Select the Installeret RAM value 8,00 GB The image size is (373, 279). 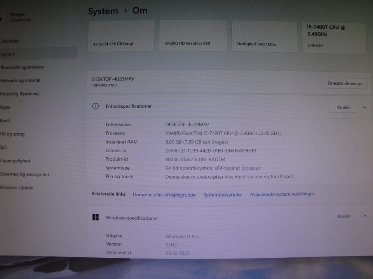(x=197, y=142)
